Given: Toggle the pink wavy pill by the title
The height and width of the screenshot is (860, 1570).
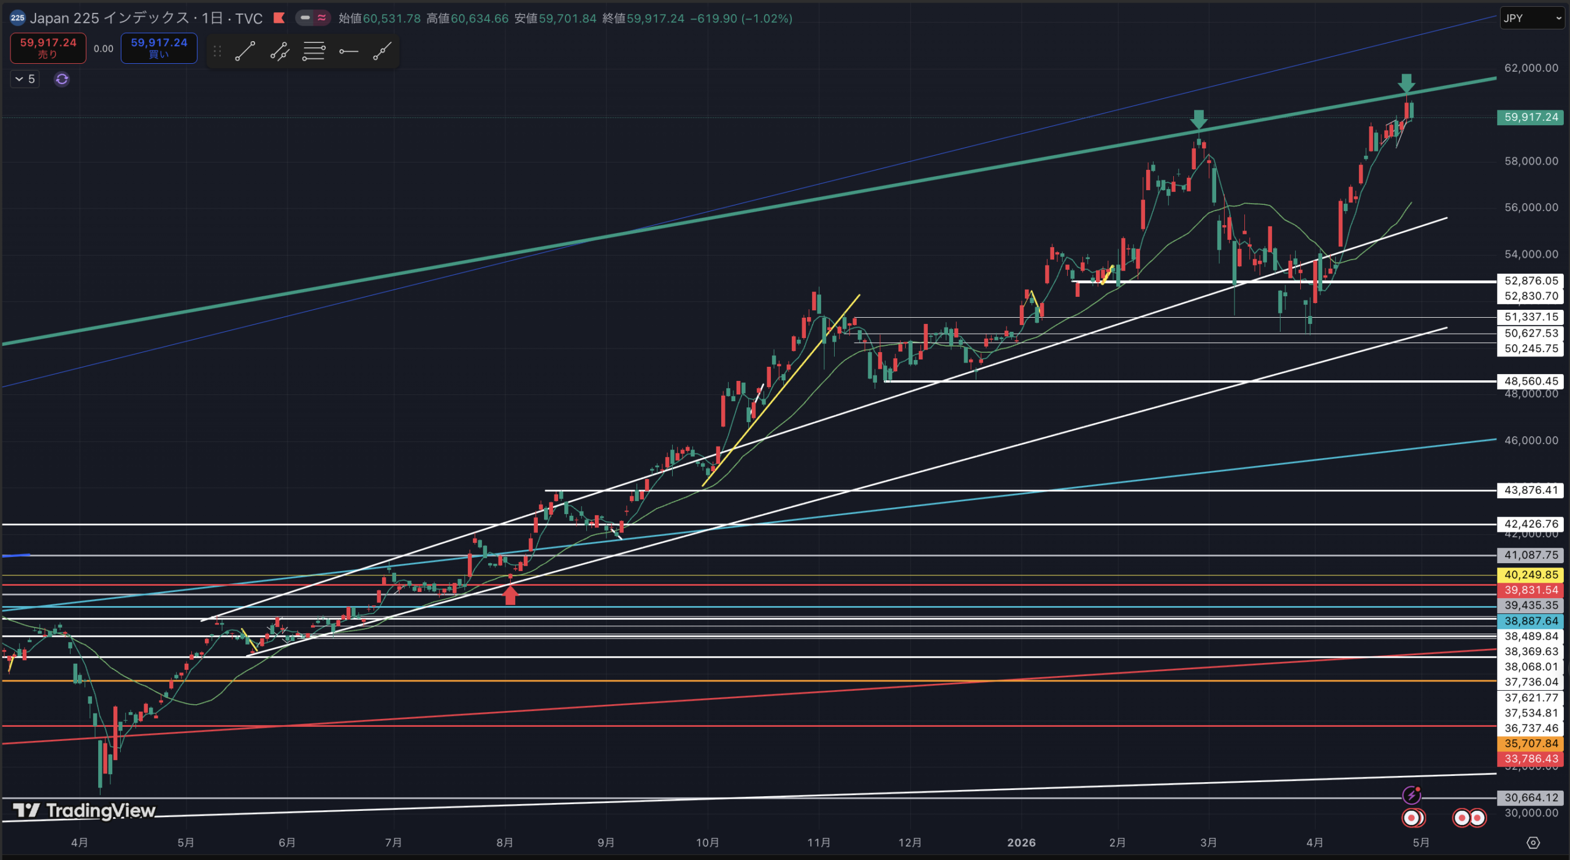Looking at the screenshot, I should (321, 18).
